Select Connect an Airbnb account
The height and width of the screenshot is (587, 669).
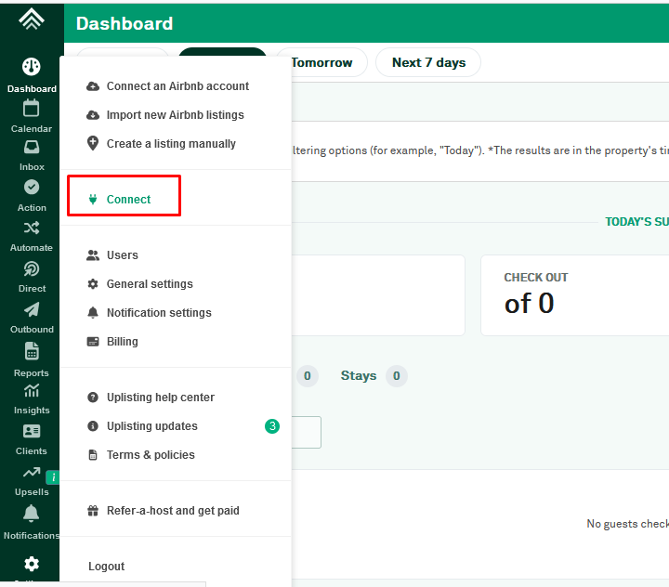pos(176,86)
